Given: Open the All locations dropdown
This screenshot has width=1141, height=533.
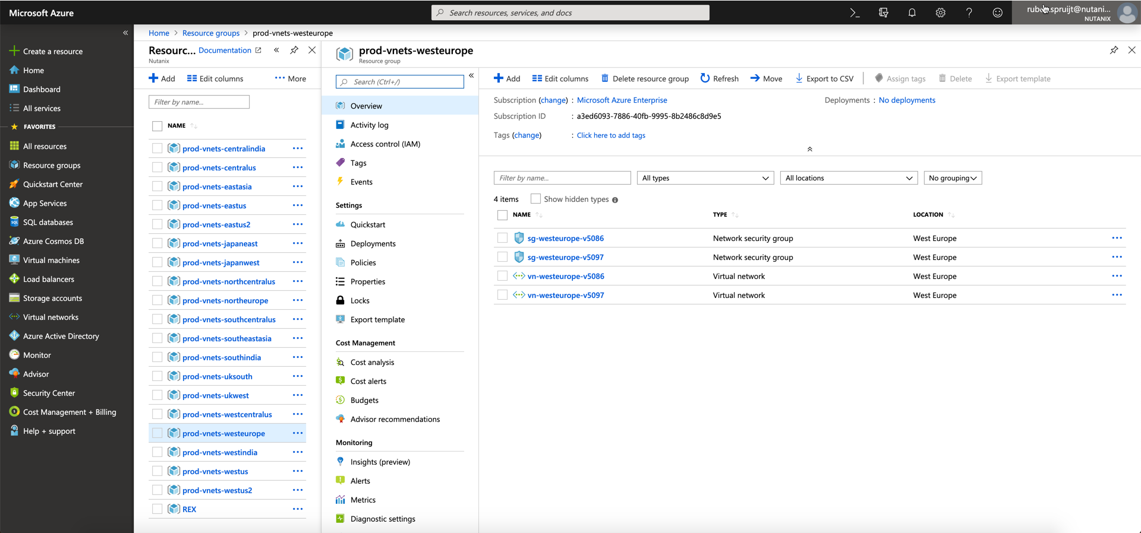Looking at the screenshot, I should point(848,178).
